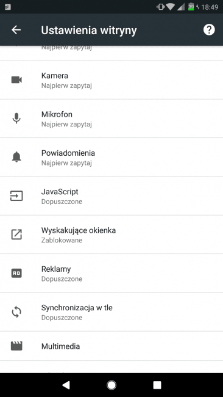Tap the clapperboard icon beside Multimedia
Image resolution: width=223 pixels, height=397 pixels.
16,346
